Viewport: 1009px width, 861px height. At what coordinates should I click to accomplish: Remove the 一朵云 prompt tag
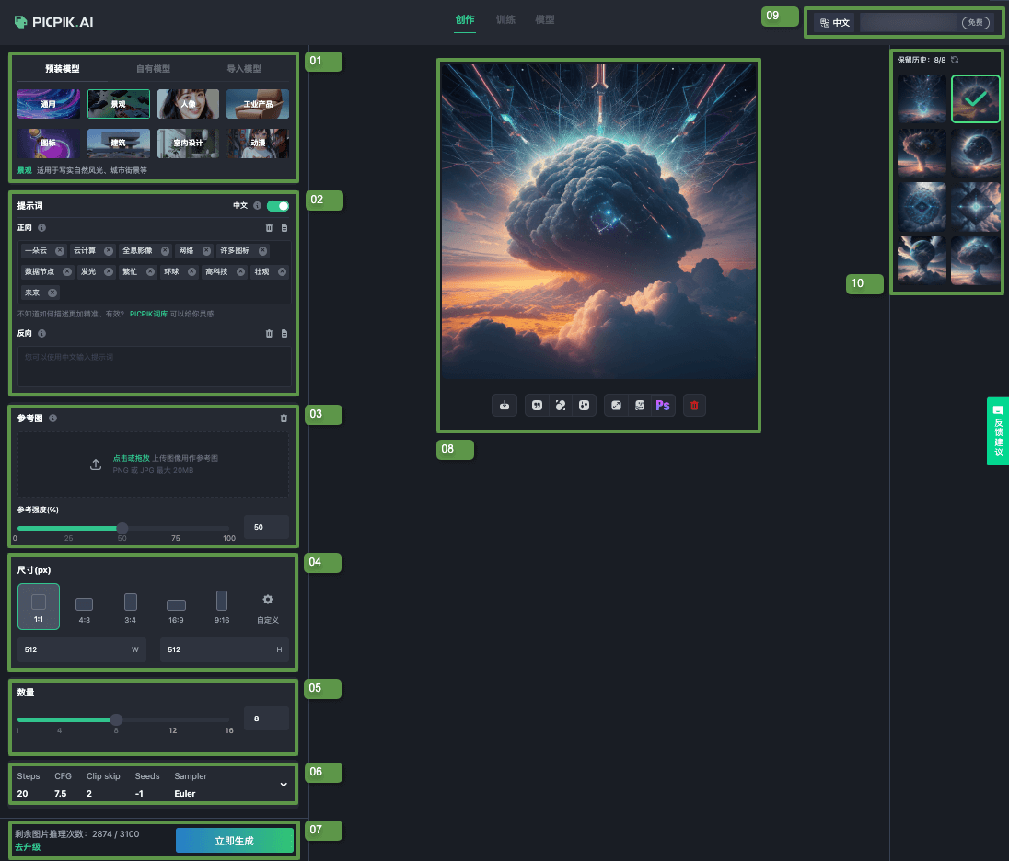59,250
